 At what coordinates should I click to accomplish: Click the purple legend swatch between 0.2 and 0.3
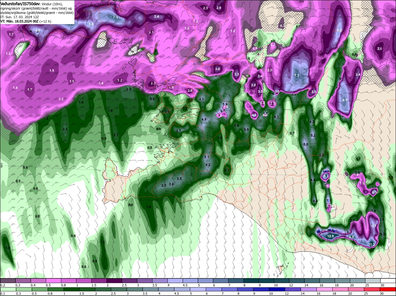(8, 281)
